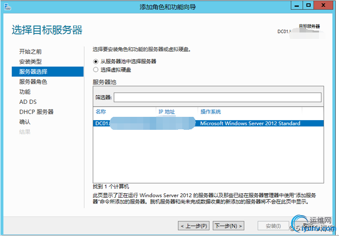
Task: Click 下一步(N) next button
Action: coord(228,226)
